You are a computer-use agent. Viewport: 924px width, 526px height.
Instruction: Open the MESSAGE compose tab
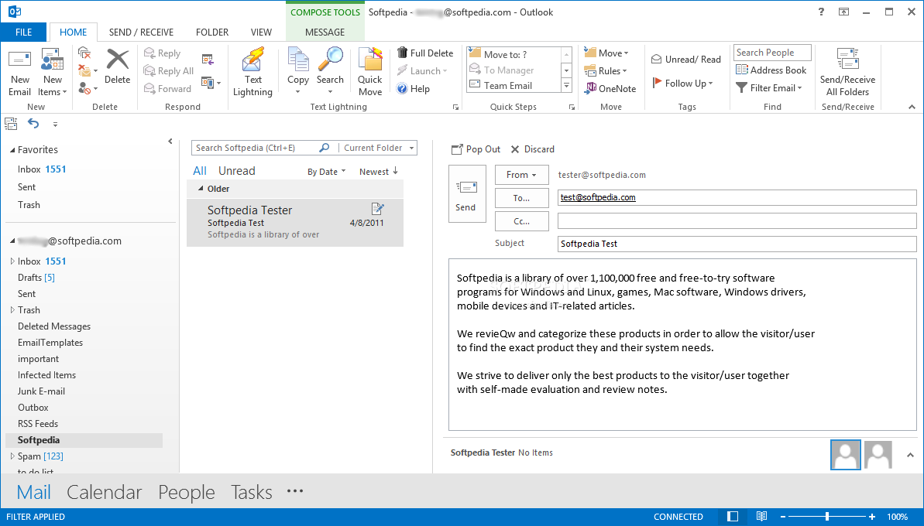coord(325,32)
